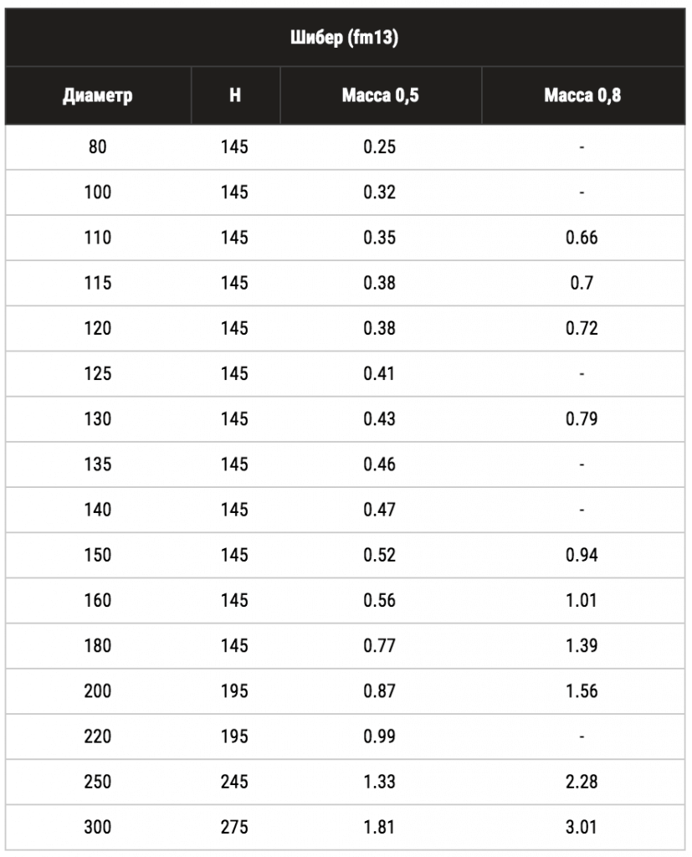
Task: Select diameter cell 125
Action: coord(98,374)
